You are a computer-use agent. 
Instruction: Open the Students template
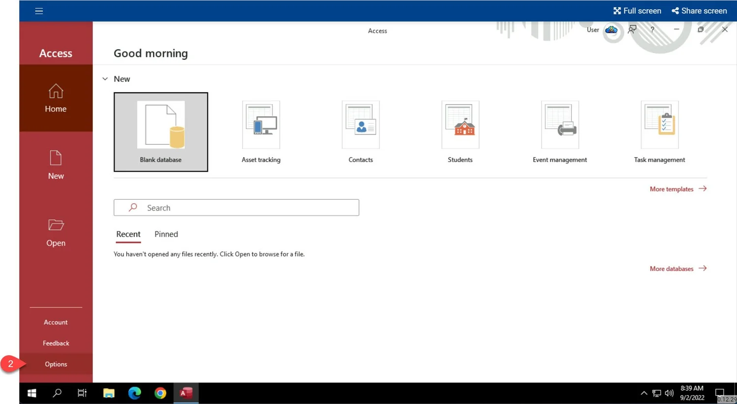click(460, 125)
